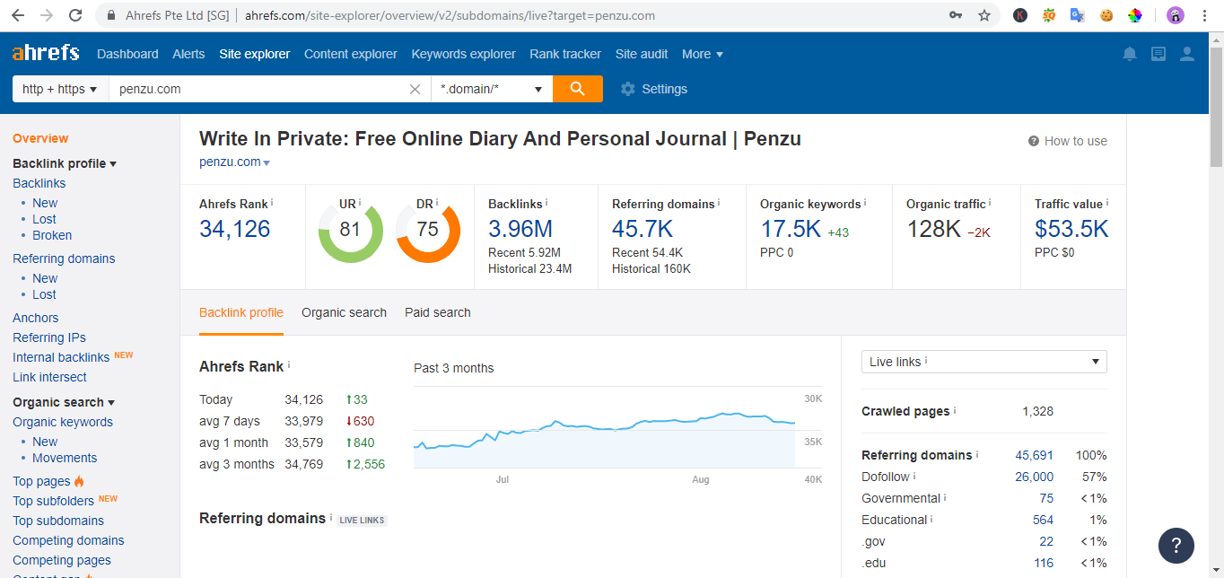1224x578 pixels.
Task: Open the notifications bell
Action: (1129, 54)
